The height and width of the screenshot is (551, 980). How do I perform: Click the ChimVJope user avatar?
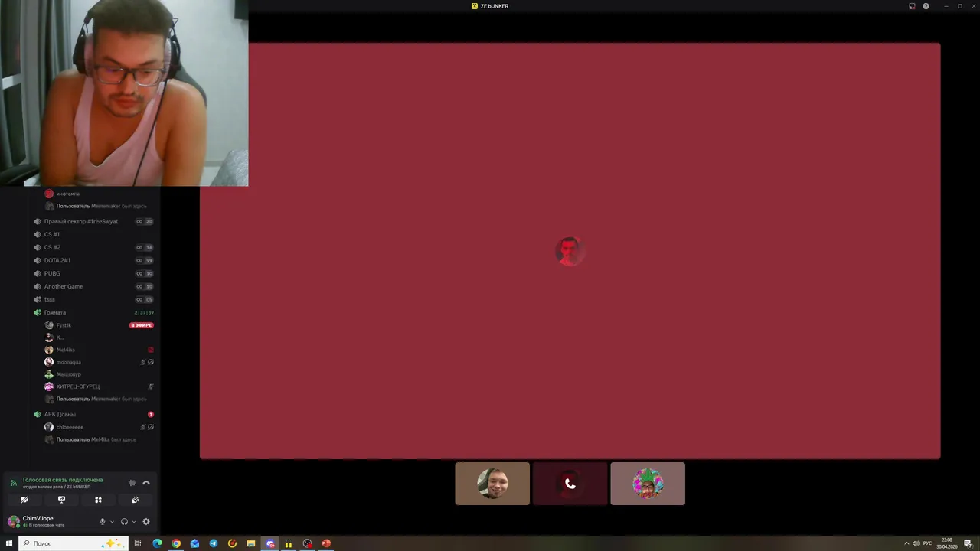click(x=13, y=521)
